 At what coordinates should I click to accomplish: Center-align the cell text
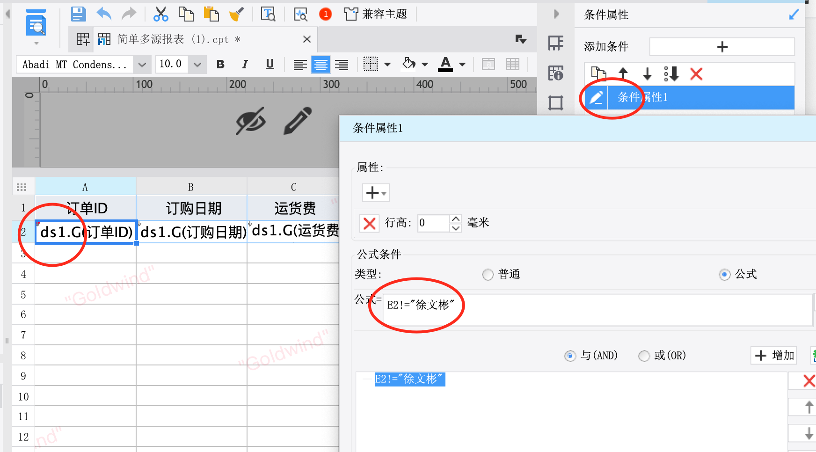(321, 65)
